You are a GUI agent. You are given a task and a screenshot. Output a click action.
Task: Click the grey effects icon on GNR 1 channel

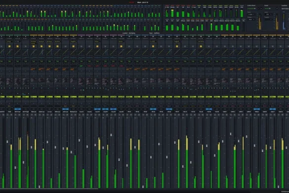coord(225,47)
